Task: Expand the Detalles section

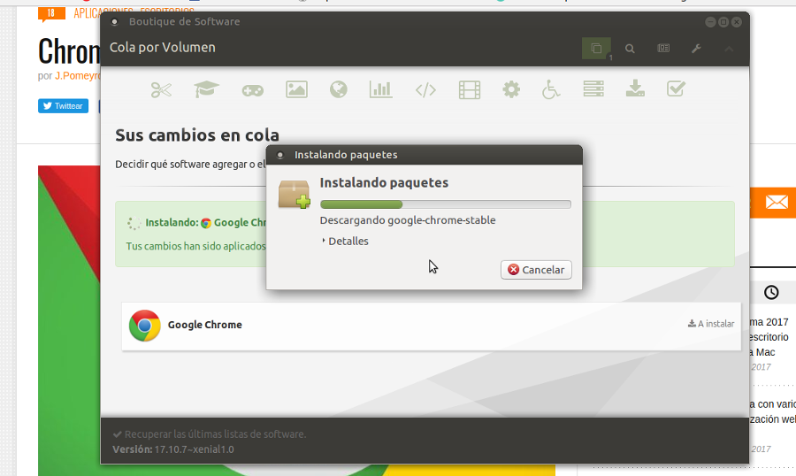Action: (x=345, y=242)
